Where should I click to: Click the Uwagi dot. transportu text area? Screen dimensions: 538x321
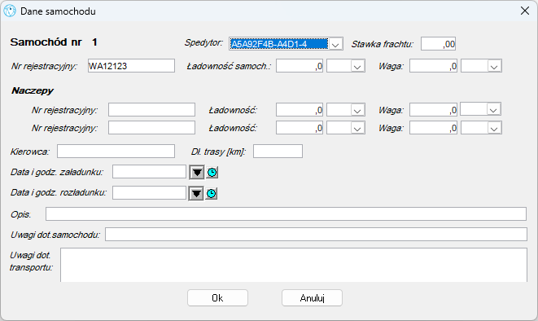(x=294, y=265)
